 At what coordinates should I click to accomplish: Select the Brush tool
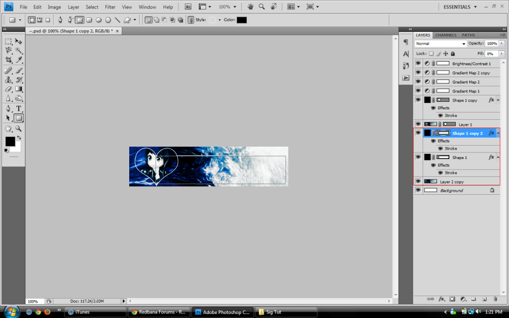[18, 71]
